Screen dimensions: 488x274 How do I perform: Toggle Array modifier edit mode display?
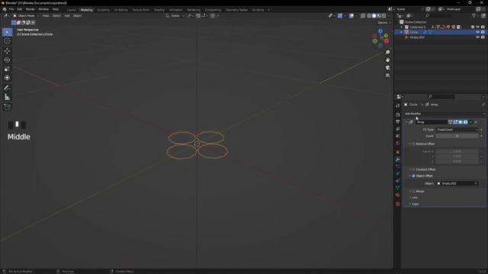click(x=455, y=122)
